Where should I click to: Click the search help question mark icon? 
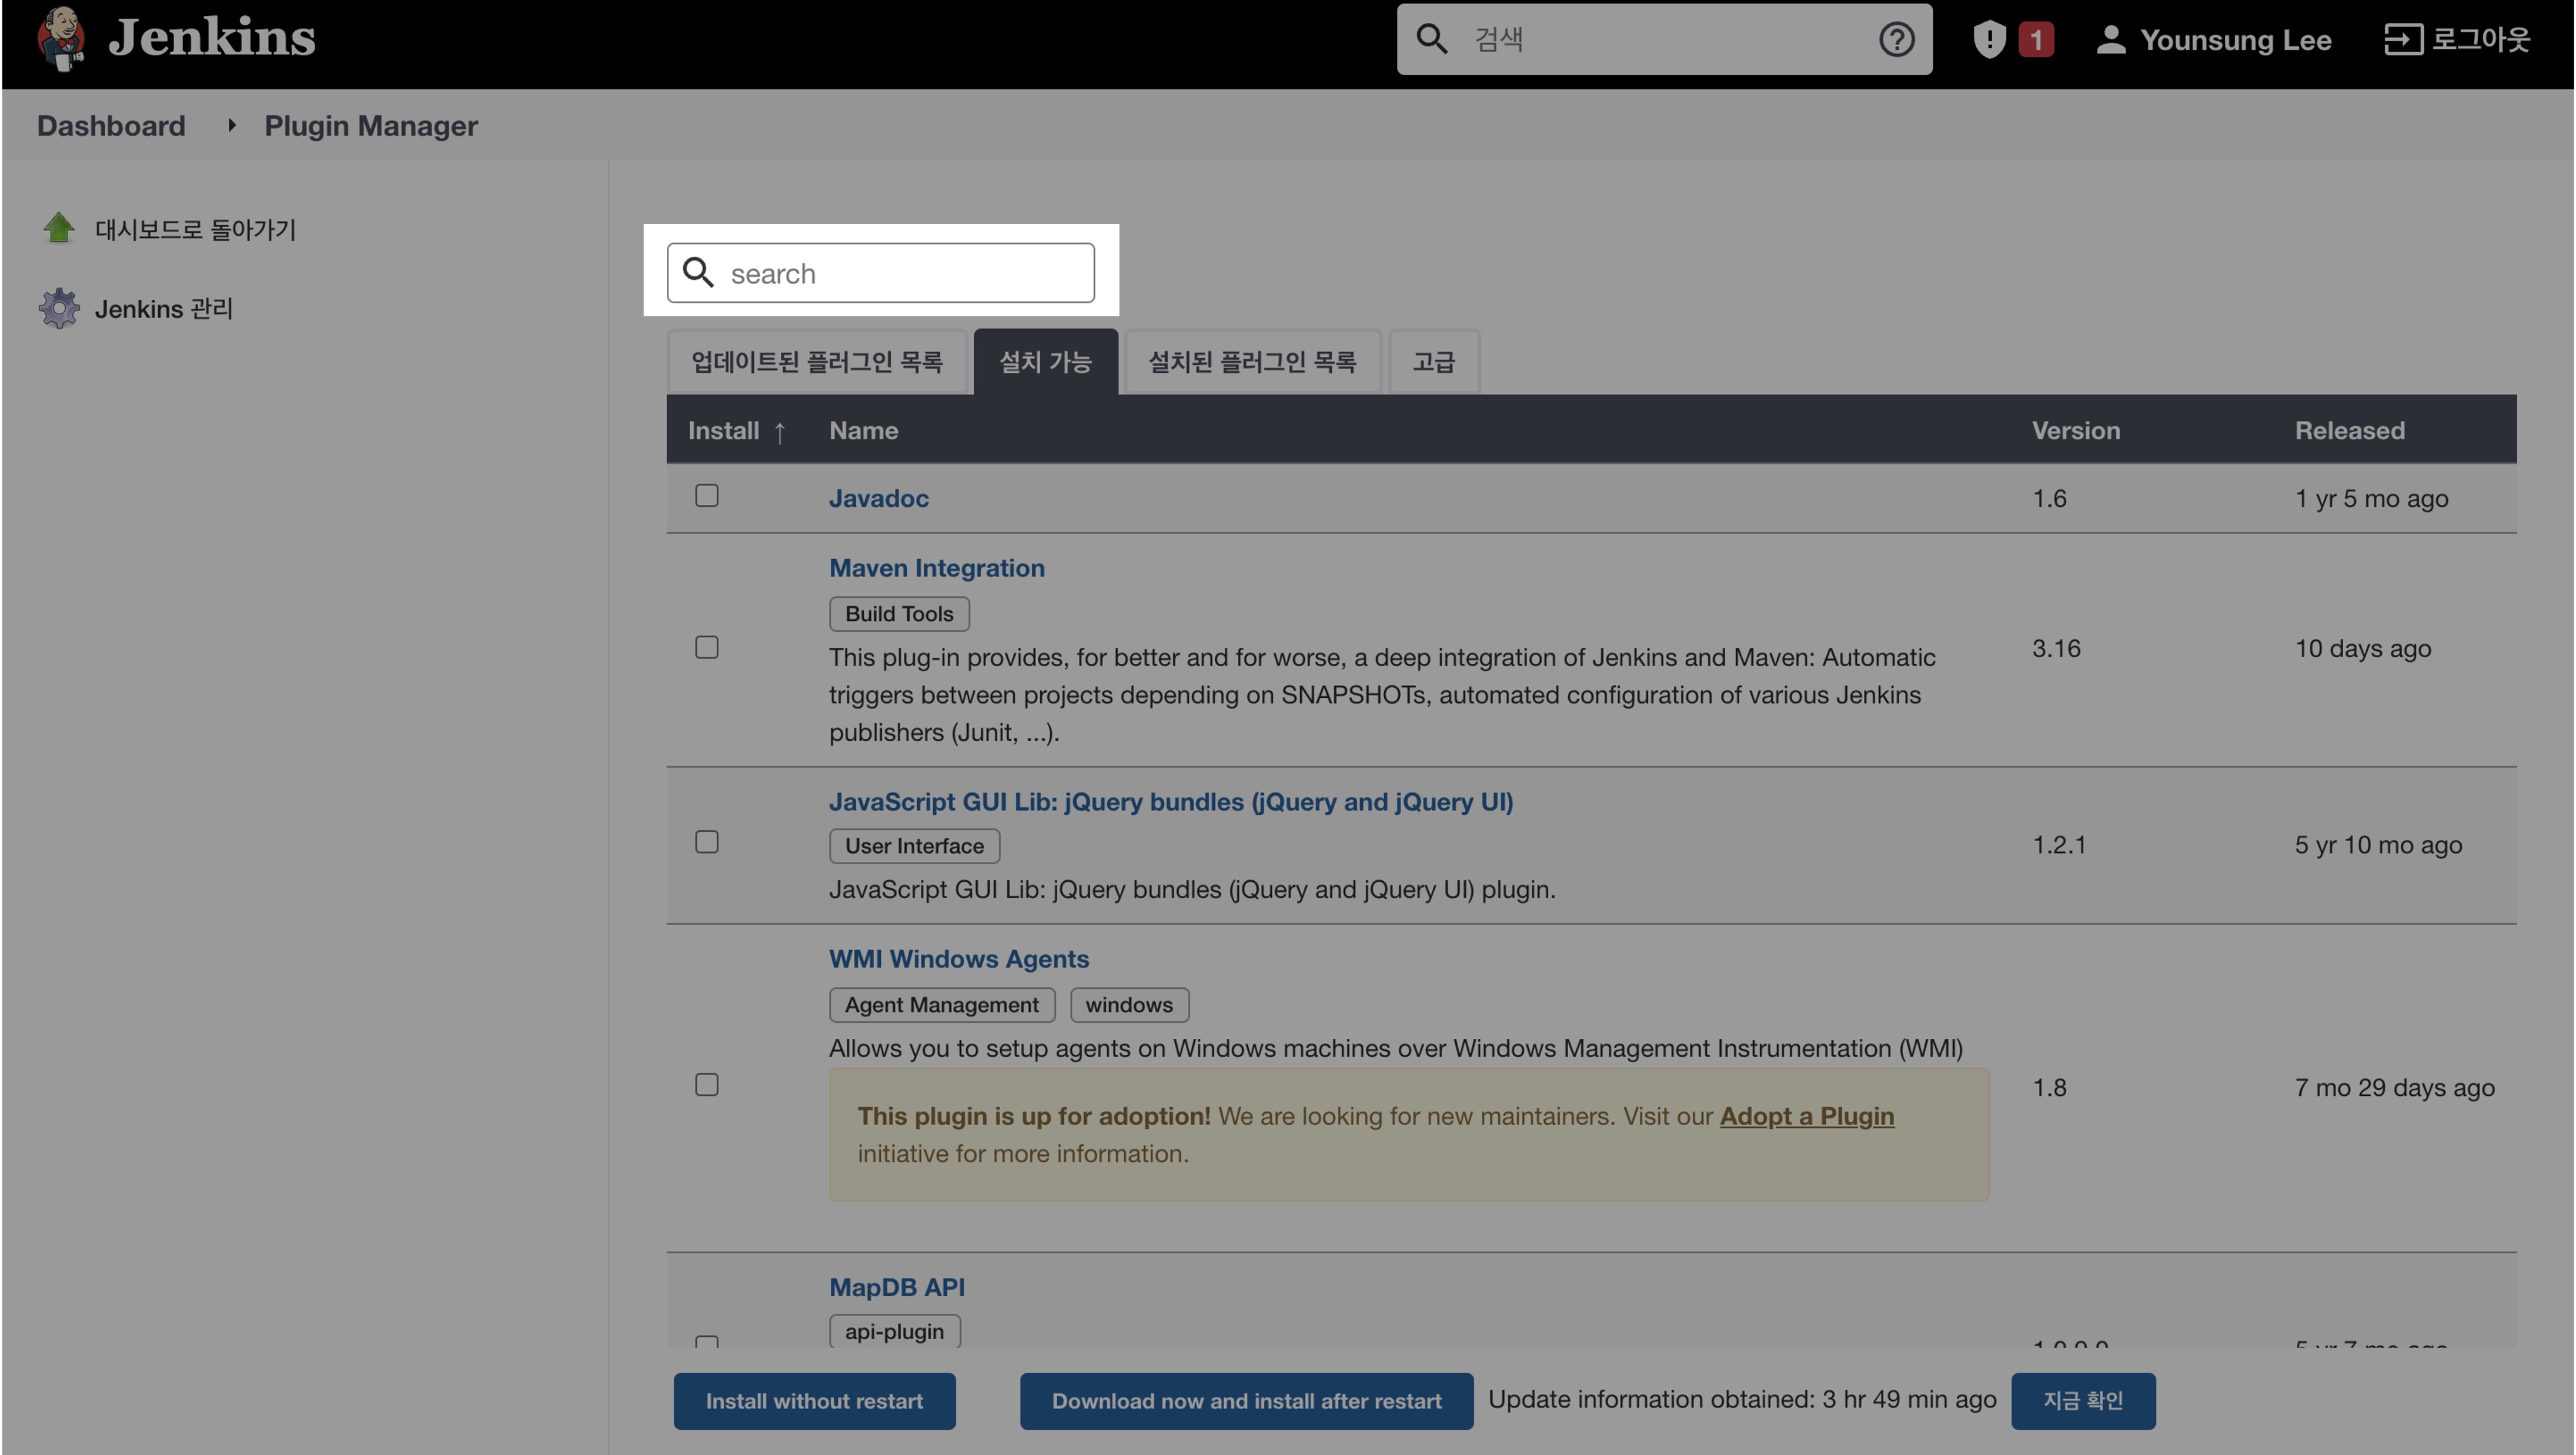(1896, 40)
